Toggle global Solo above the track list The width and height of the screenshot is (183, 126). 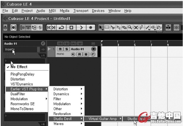coord(67,43)
